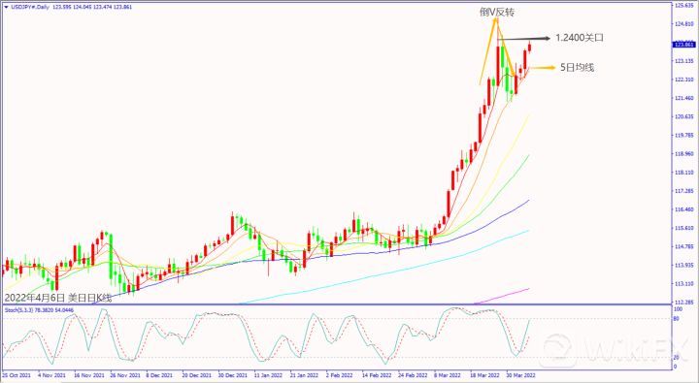
Task: Click the 1.2400关口 text label
Action: point(579,38)
